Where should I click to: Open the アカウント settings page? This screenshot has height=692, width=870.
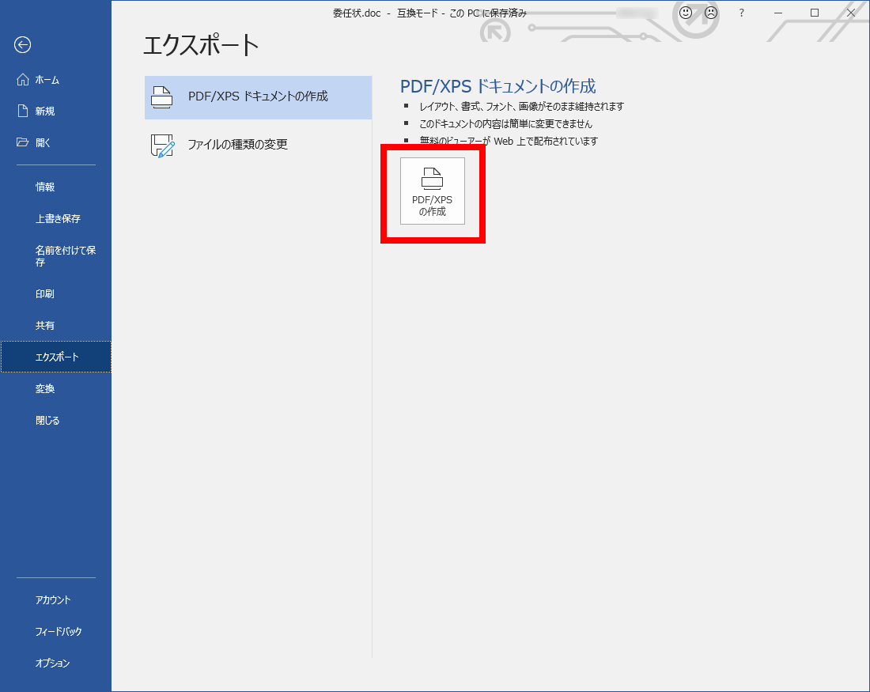coord(53,600)
